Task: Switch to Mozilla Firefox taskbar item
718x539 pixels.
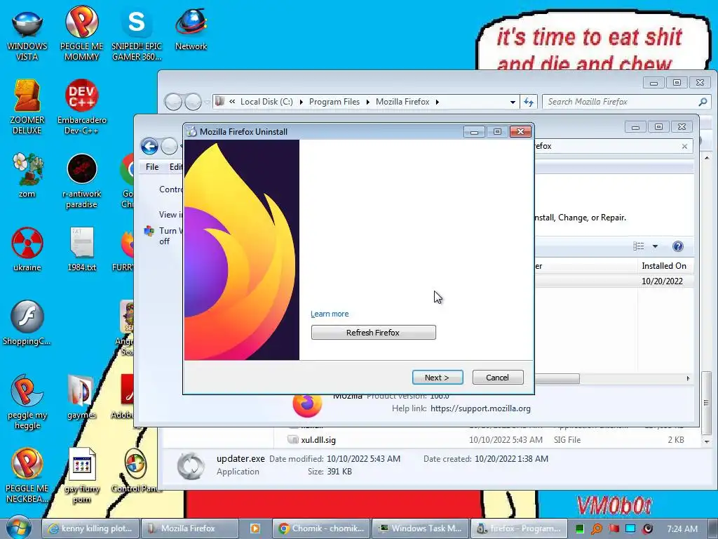Action: (189, 528)
